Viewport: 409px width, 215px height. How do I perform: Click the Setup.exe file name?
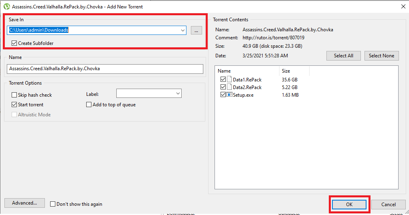pos(243,95)
